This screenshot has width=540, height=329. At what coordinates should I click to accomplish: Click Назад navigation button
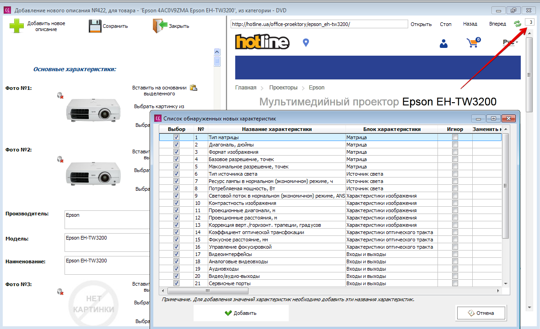[x=470, y=24]
